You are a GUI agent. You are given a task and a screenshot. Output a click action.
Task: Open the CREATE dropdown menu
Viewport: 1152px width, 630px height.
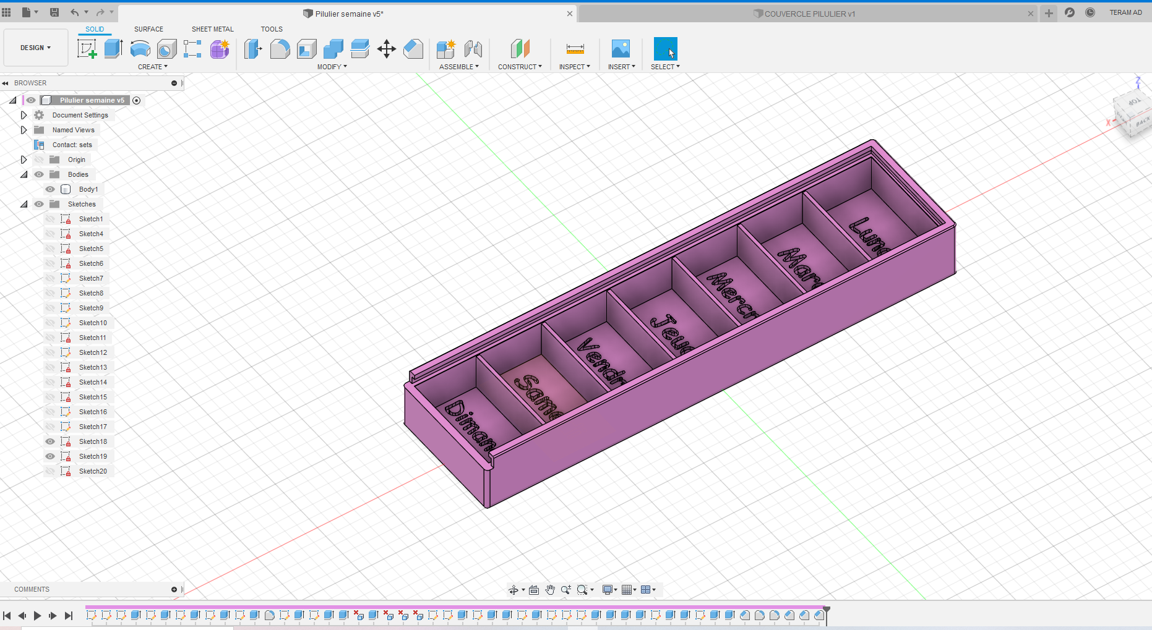pyautogui.click(x=153, y=67)
